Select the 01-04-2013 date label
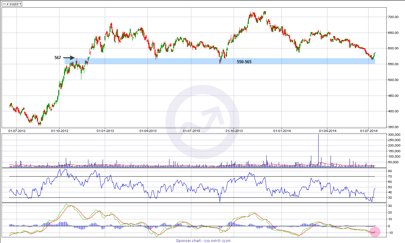The width and height of the screenshot is (405, 243). 148,131
